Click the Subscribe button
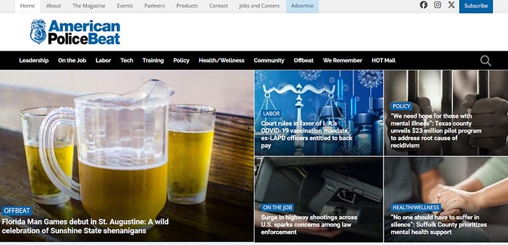 pyautogui.click(x=476, y=6)
